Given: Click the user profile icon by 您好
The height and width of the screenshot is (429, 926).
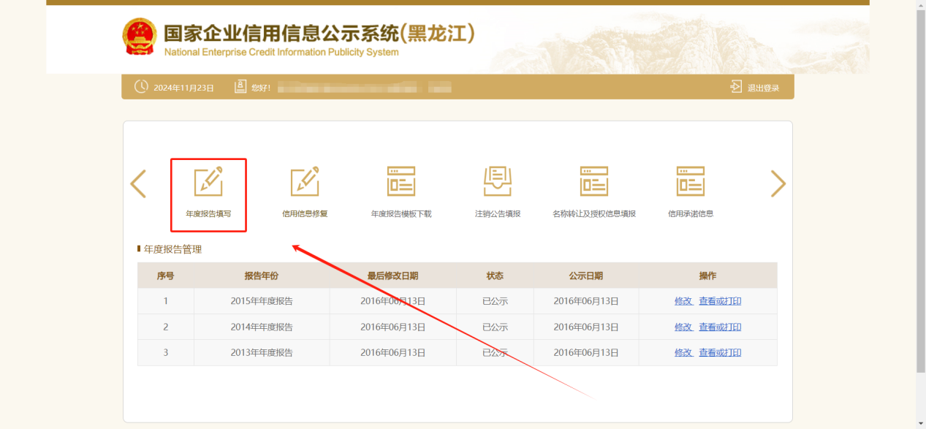Looking at the screenshot, I should 240,87.
